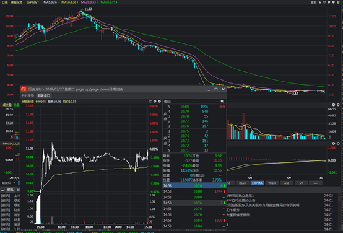The width and height of the screenshot is (343, 233).
Task: Refresh the main K-line chart
Action: point(324,2)
